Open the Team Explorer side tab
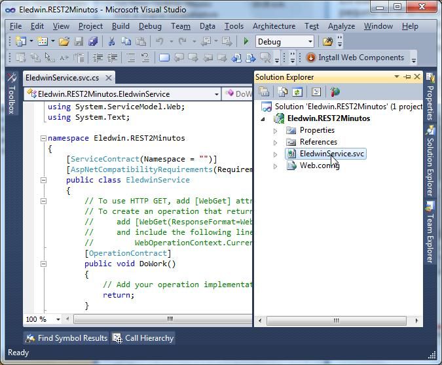 [430, 233]
